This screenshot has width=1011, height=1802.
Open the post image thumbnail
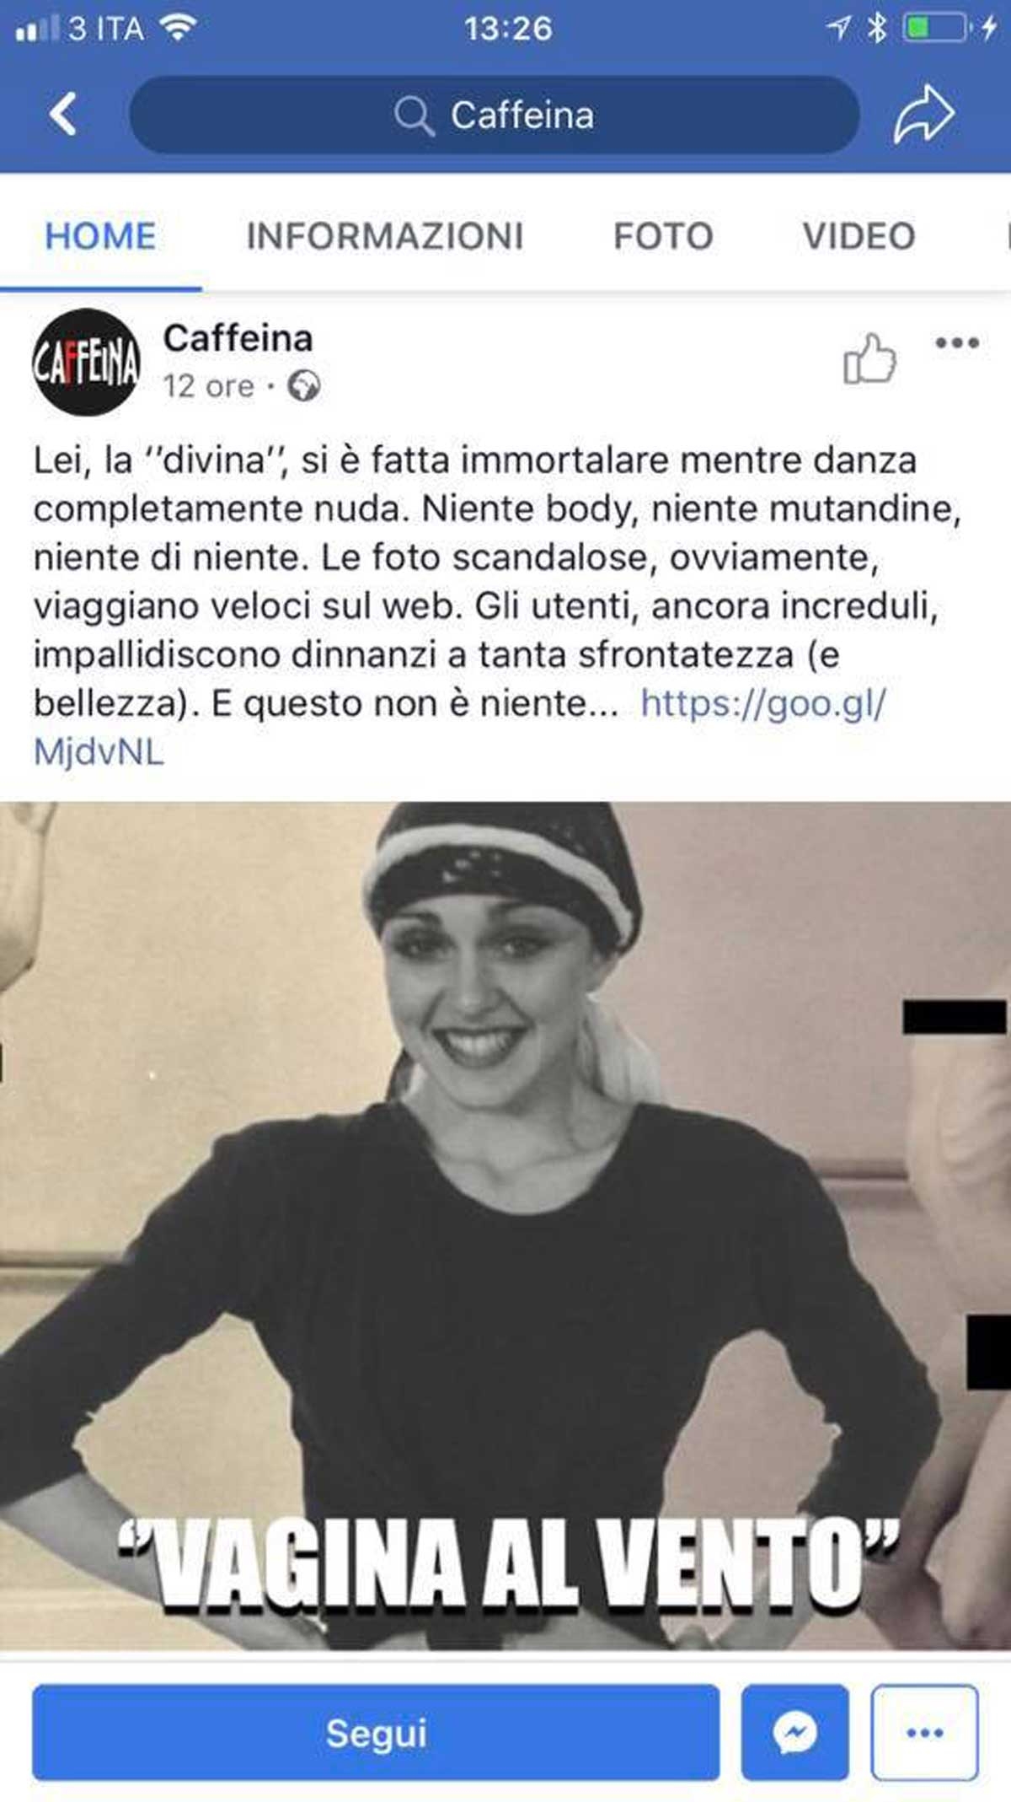[x=505, y=1226]
